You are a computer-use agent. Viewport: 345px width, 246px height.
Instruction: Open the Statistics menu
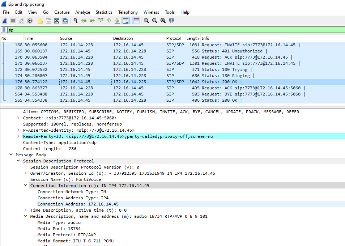point(104,12)
